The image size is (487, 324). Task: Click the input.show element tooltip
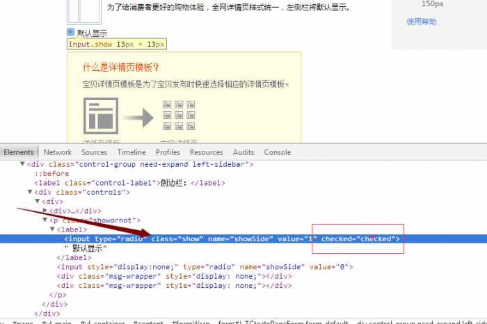coord(117,44)
